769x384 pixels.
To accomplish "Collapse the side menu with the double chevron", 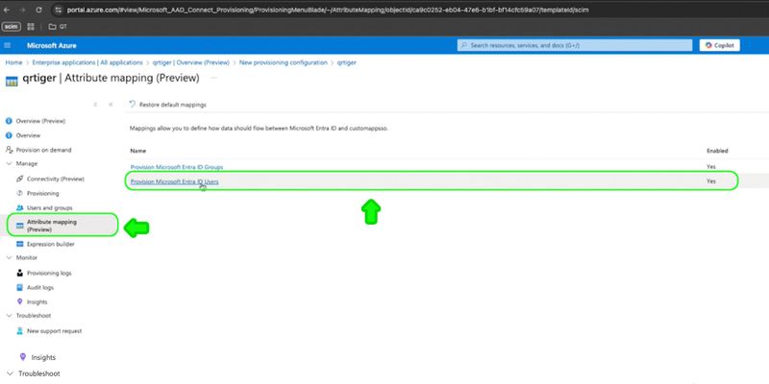I will pos(111,105).
